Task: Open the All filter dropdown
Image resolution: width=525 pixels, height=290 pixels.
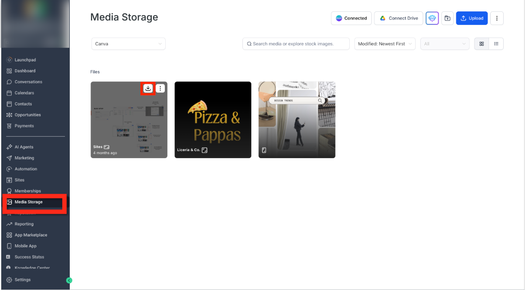Action: coord(445,44)
